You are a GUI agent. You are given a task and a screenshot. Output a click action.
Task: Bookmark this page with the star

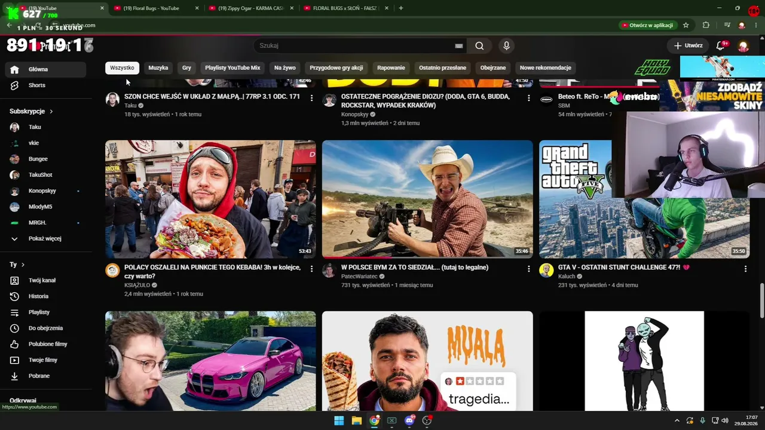[686, 25]
